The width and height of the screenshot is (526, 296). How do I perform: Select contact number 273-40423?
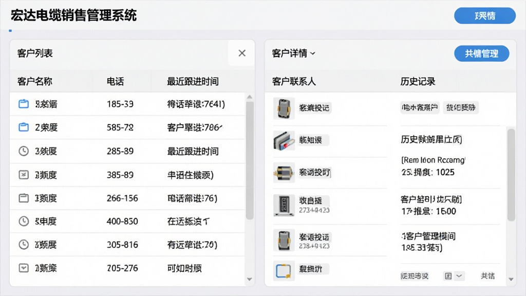coord(314,210)
